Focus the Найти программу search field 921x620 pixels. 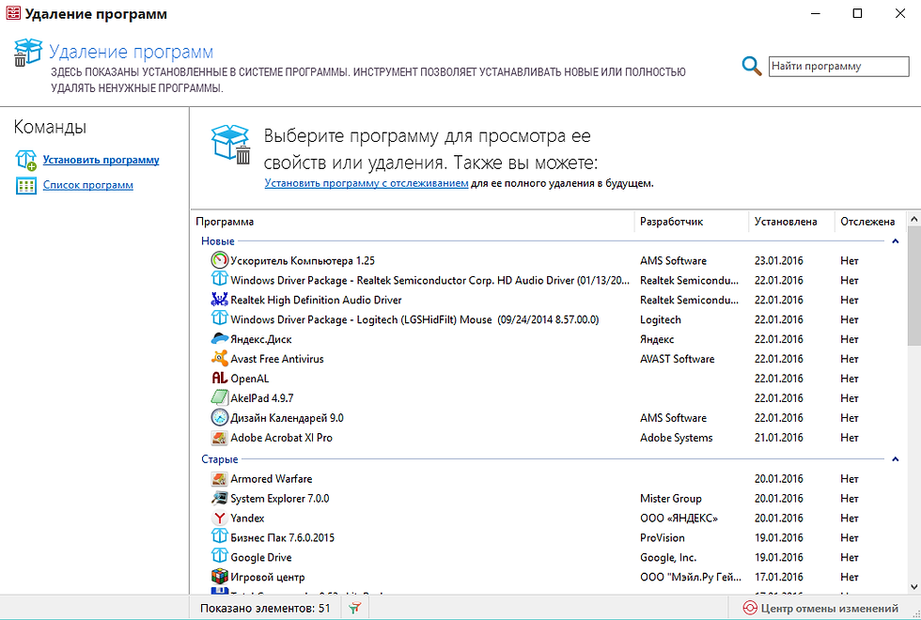click(x=838, y=67)
